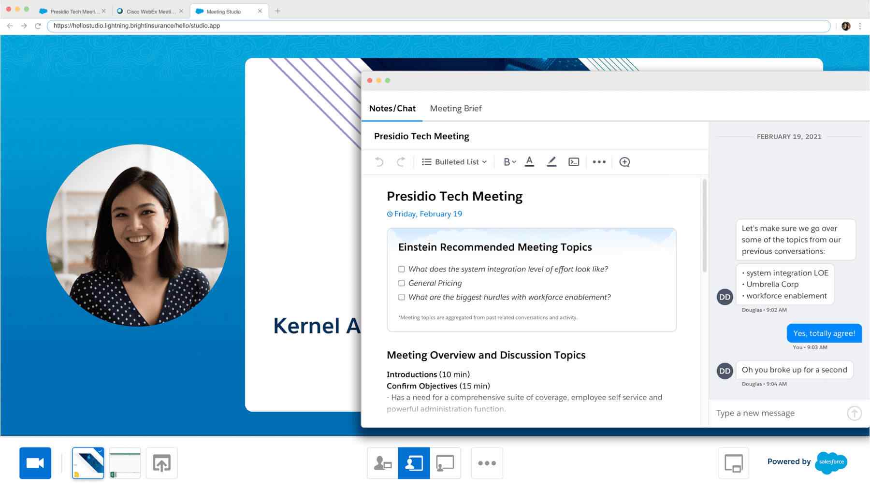Open the Presidio Tech Meeting browser tab

pos(72,11)
